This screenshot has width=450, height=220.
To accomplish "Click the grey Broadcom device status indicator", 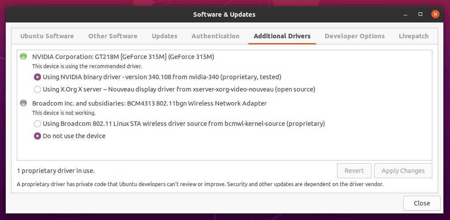I will pyautogui.click(x=23, y=103).
